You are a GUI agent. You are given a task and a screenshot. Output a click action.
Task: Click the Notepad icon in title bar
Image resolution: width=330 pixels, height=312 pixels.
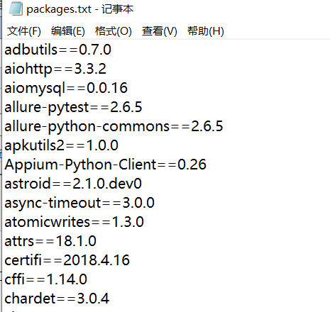[16, 9]
